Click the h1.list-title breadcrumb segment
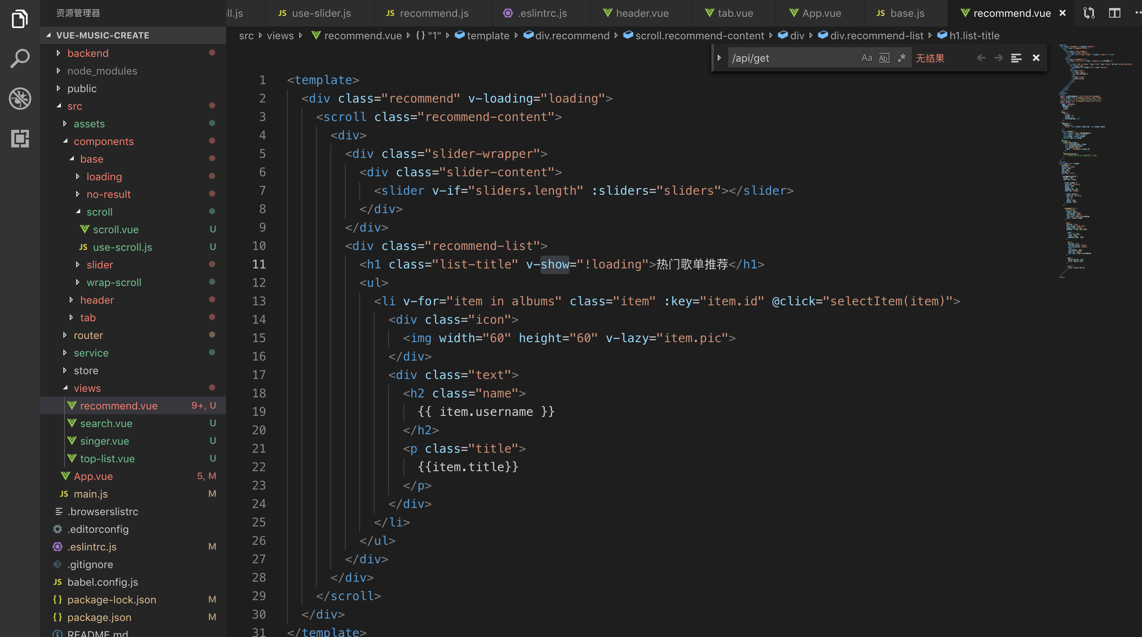This screenshot has height=637, width=1142. pos(968,35)
